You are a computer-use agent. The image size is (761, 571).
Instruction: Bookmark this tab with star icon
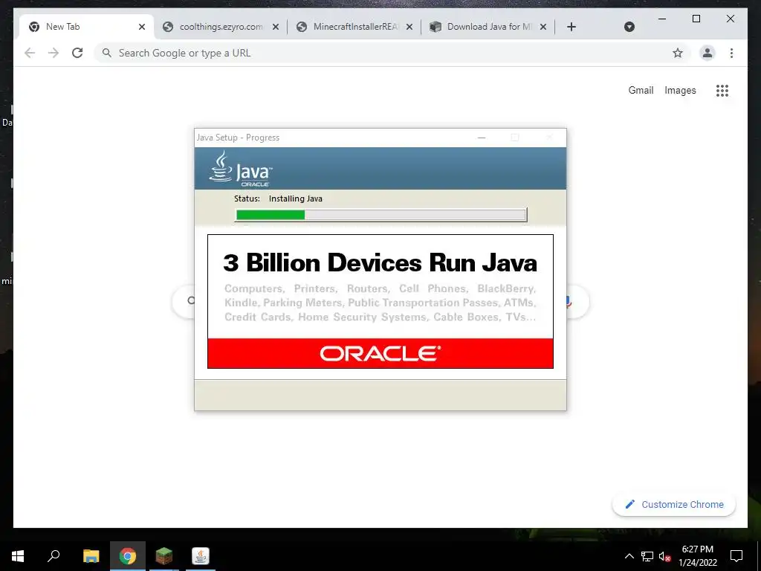point(678,53)
